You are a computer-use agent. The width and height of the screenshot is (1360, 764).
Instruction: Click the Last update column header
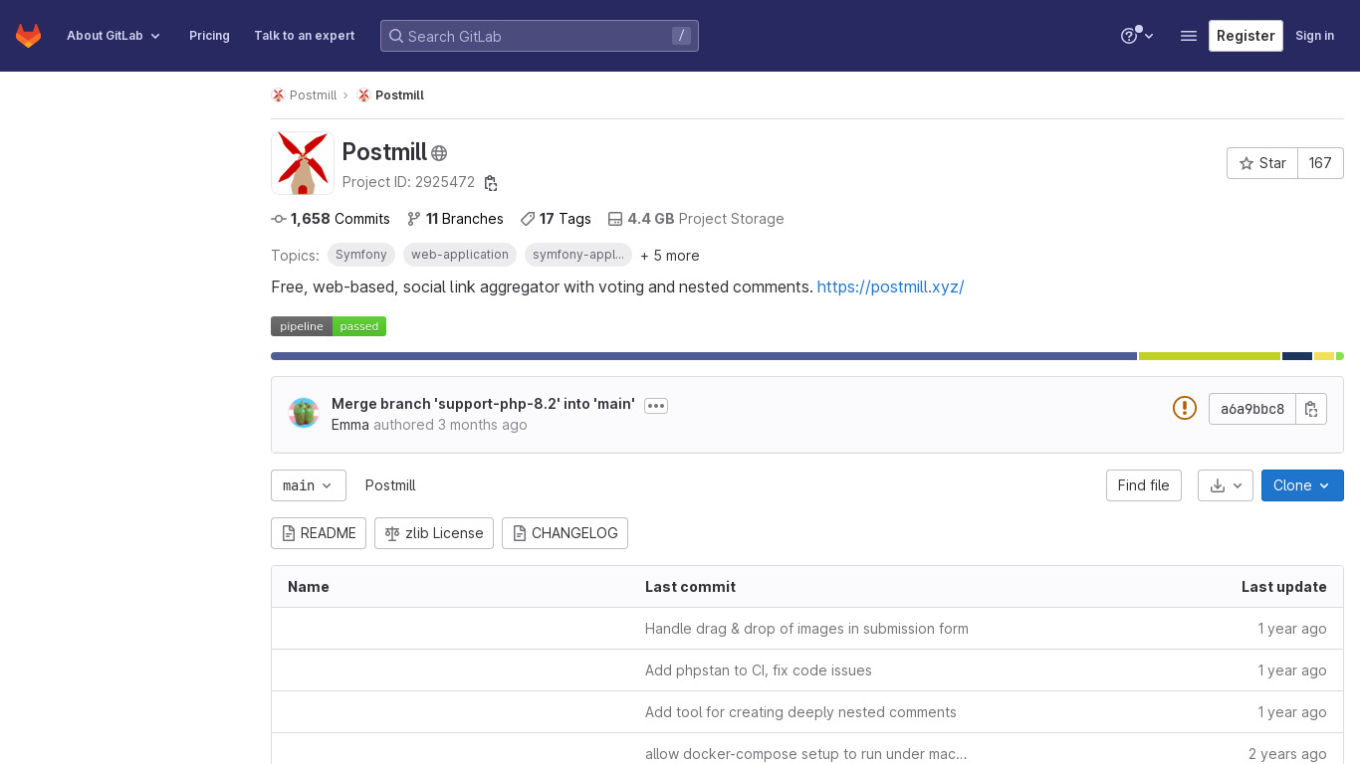pyautogui.click(x=1283, y=587)
